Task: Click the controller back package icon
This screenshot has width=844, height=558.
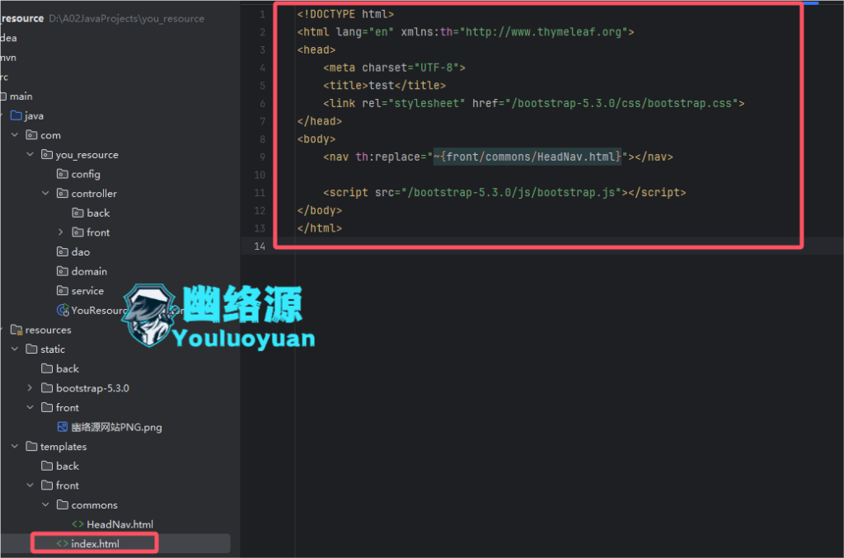Action: (x=78, y=213)
